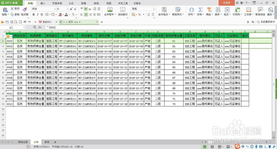
Task: Expand the border style dropdown arrow
Action: point(50,15)
